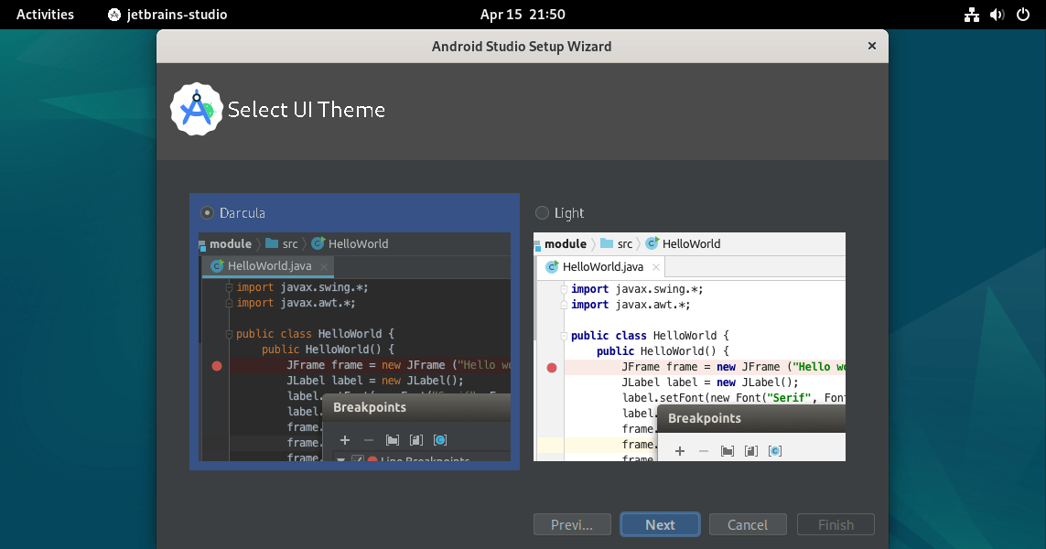Close the Android Studio Setup Wizard window
This screenshot has width=1046, height=549.
coord(871,46)
